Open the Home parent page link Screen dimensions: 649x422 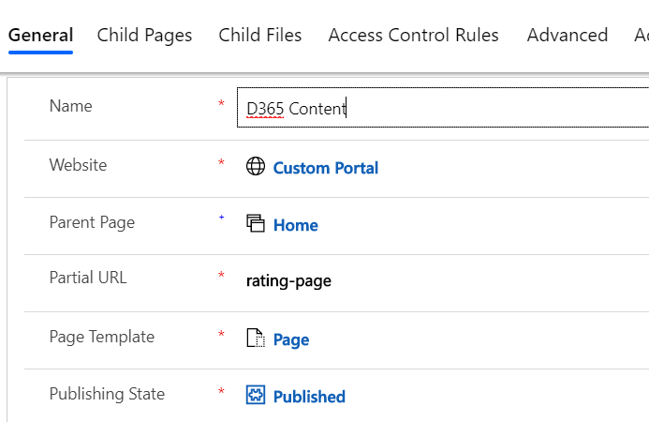tap(296, 225)
